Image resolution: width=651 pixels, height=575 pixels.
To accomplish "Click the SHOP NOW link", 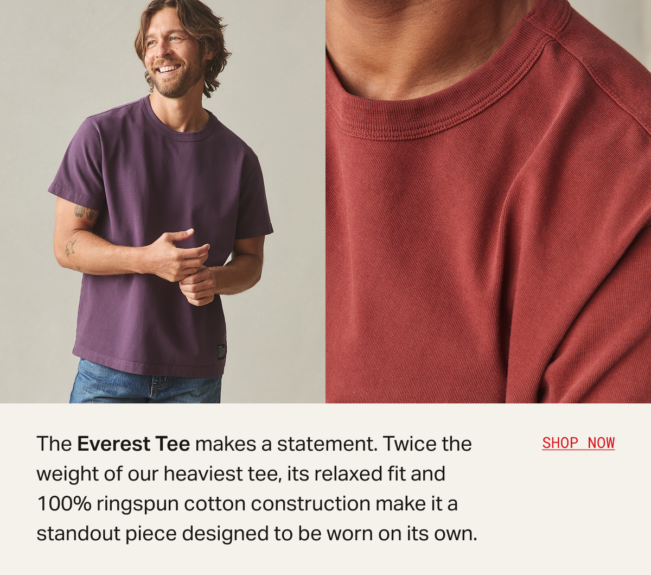I will [578, 443].
